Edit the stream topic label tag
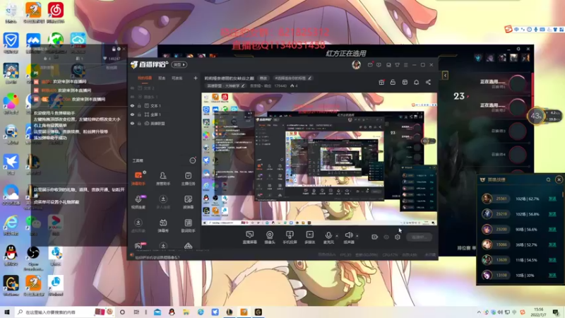 292,78
